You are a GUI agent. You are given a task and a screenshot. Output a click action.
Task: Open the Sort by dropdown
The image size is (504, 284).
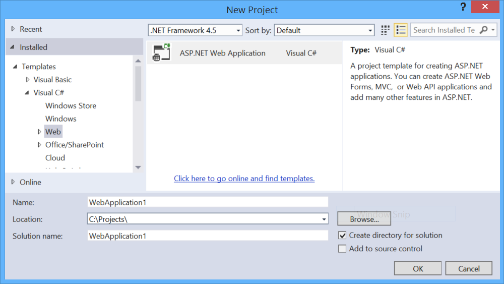324,30
